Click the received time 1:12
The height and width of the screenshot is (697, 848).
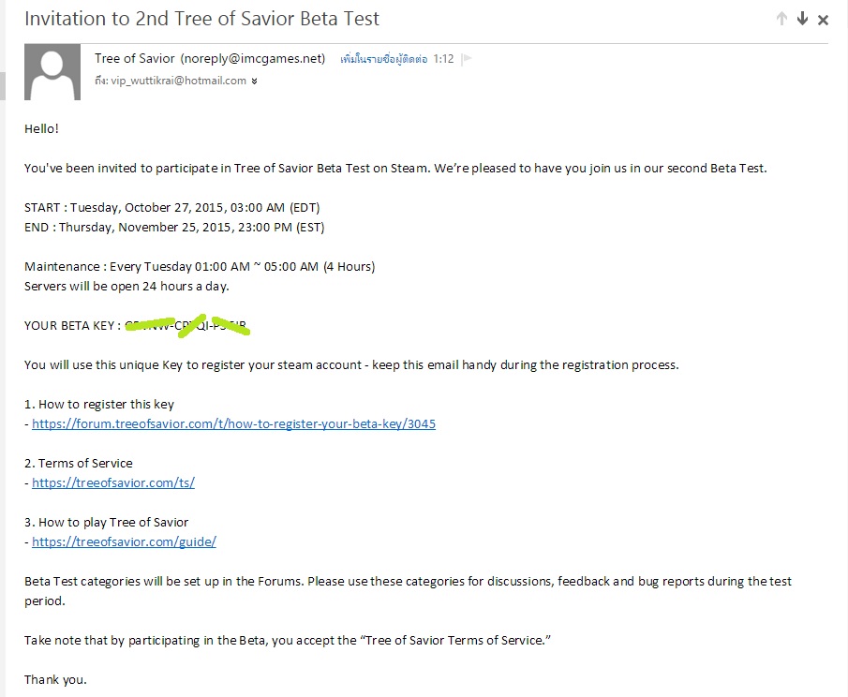443,59
